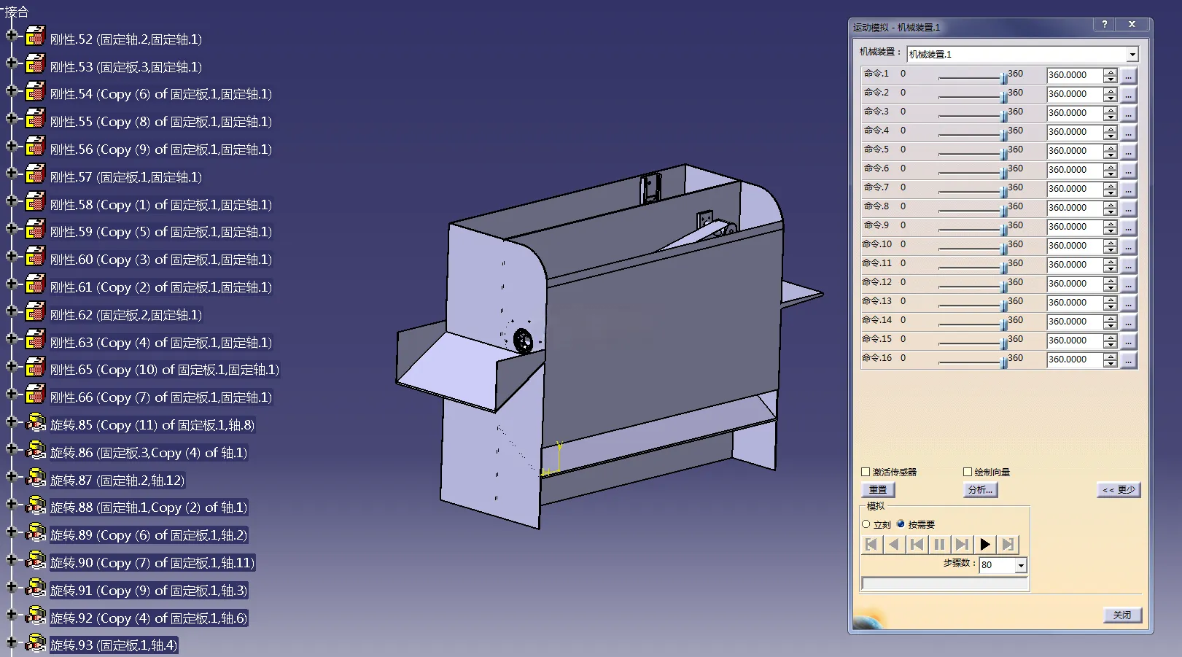Click the 命令.8 slider handle
1182x657 pixels.
[1004, 209]
